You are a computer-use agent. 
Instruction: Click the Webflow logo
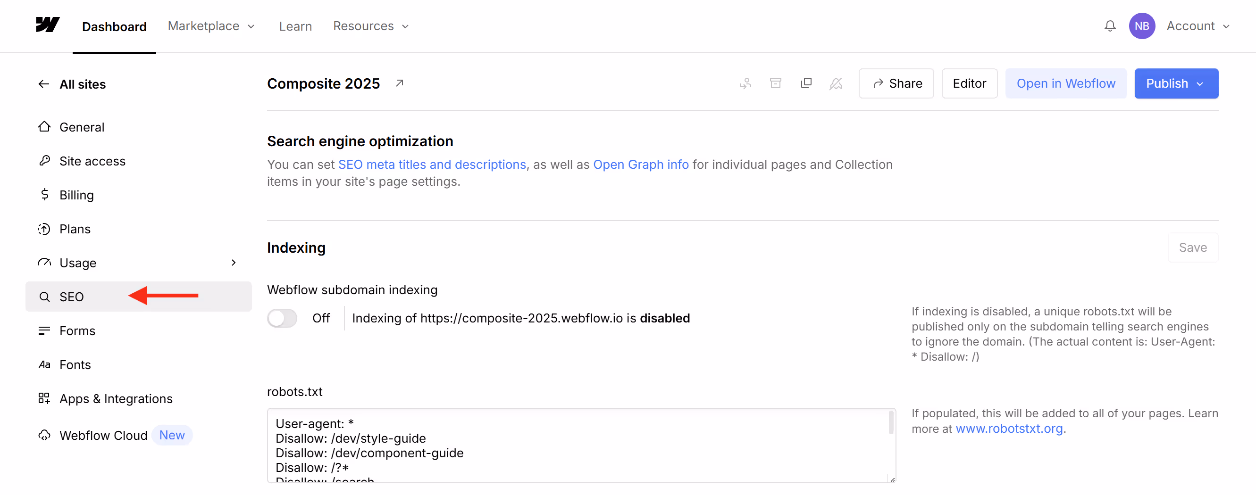pyautogui.click(x=47, y=25)
